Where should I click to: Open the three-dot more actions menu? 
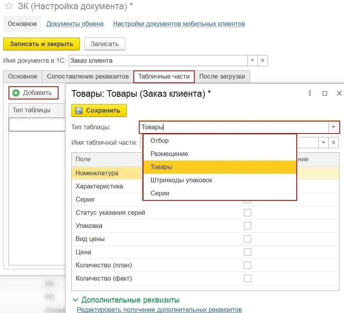(310, 94)
